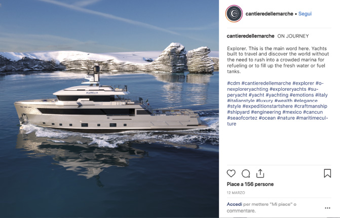
Task: Open cantieredellemarche username in caption
Action: click(x=250, y=36)
